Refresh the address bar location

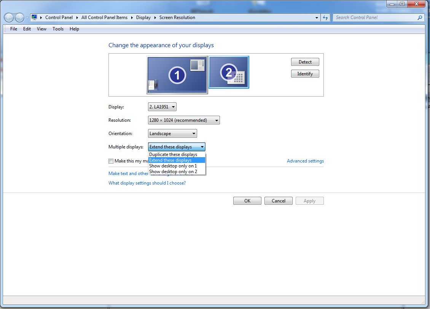[x=325, y=18]
